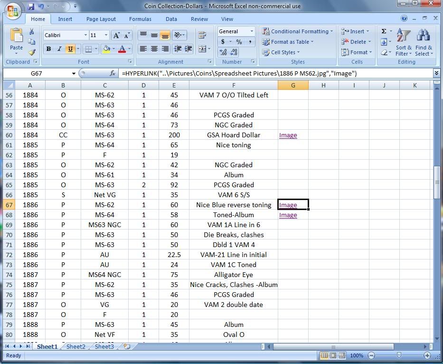Expand Conditional Formatting menu
This screenshot has height=364, width=443.
click(298, 31)
